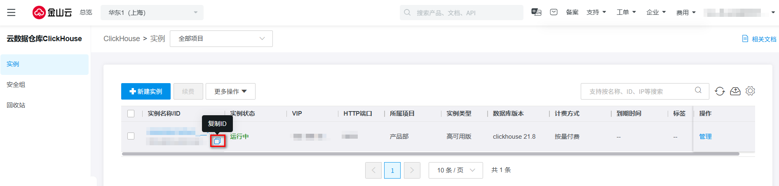Image resolution: width=779 pixels, height=186 pixels.
Task: Expand the 企业 menu
Action: (x=656, y=12)
